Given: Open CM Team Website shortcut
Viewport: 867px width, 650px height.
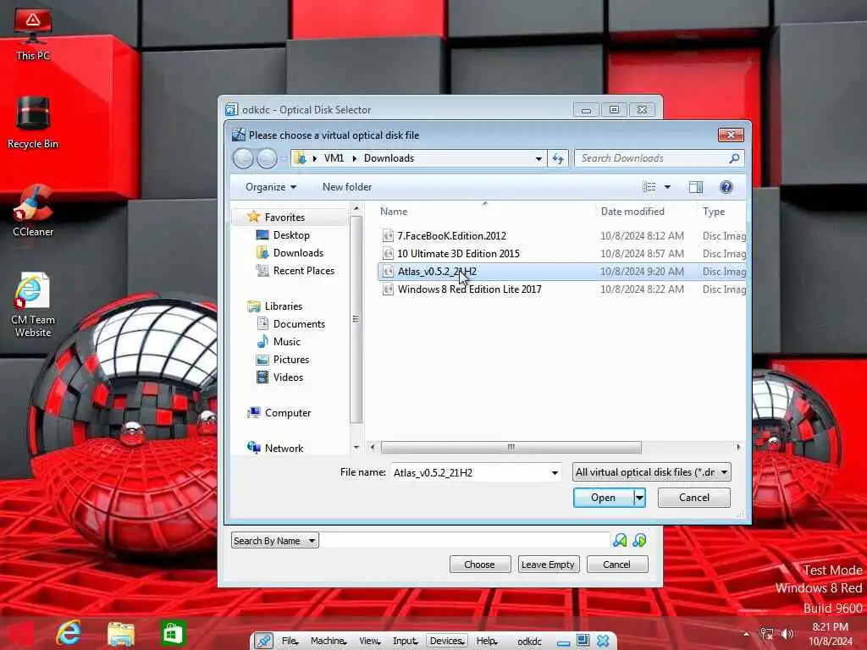Looking at the screenshot, I should (33, 304).
